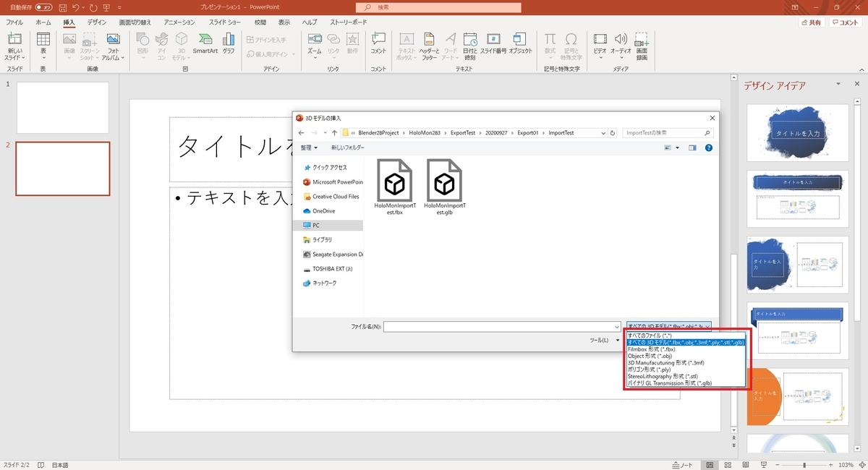Screen dimensions: 868x470
Task: Open the ファイル (File) tab
Action: (x=14, y=22)
